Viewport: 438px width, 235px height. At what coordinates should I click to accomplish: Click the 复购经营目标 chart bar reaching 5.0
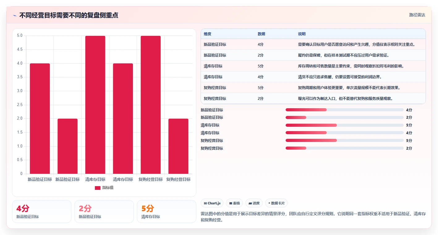151,105
